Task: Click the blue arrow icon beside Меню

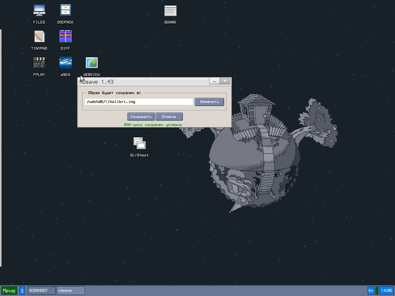Action: point(22,291)
